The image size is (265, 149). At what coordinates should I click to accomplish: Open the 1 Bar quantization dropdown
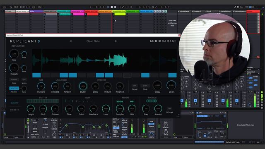(x=41, y=7)
